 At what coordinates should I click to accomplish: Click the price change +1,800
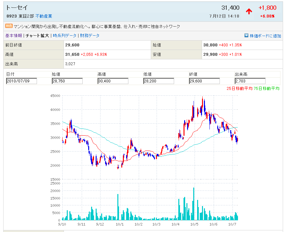pyautogui.click(x=267, y=8)
